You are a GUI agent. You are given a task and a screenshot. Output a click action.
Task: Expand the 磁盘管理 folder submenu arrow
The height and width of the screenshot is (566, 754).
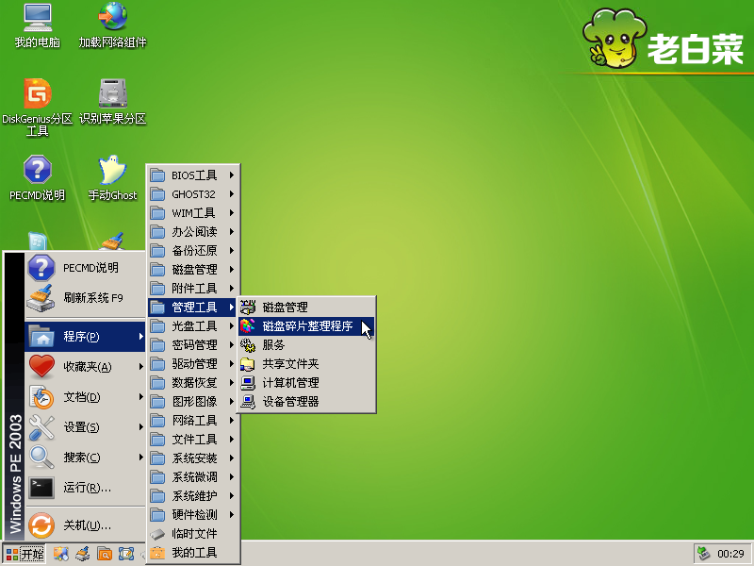232,270
